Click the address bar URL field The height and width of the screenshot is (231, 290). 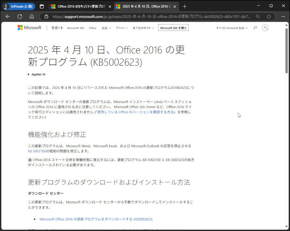(x=151, y=17)
